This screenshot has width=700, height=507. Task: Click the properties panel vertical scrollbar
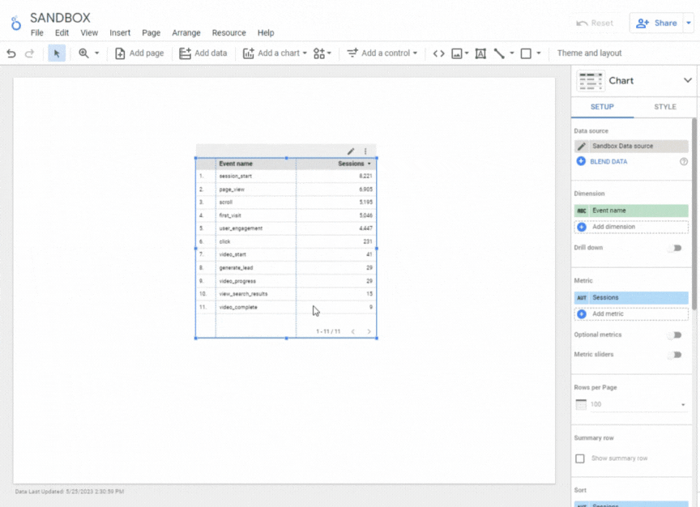(694, 215)
